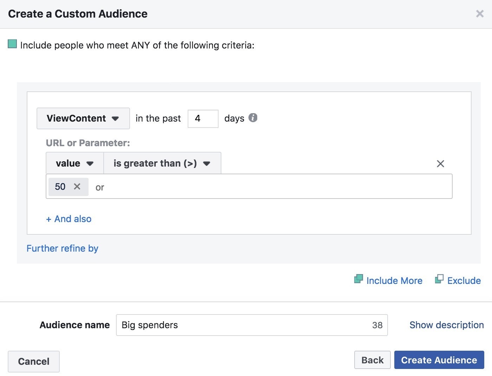Click the Create Audience button
The height and width of the screenshot is (376, 492).
click(x=439, y=360)
